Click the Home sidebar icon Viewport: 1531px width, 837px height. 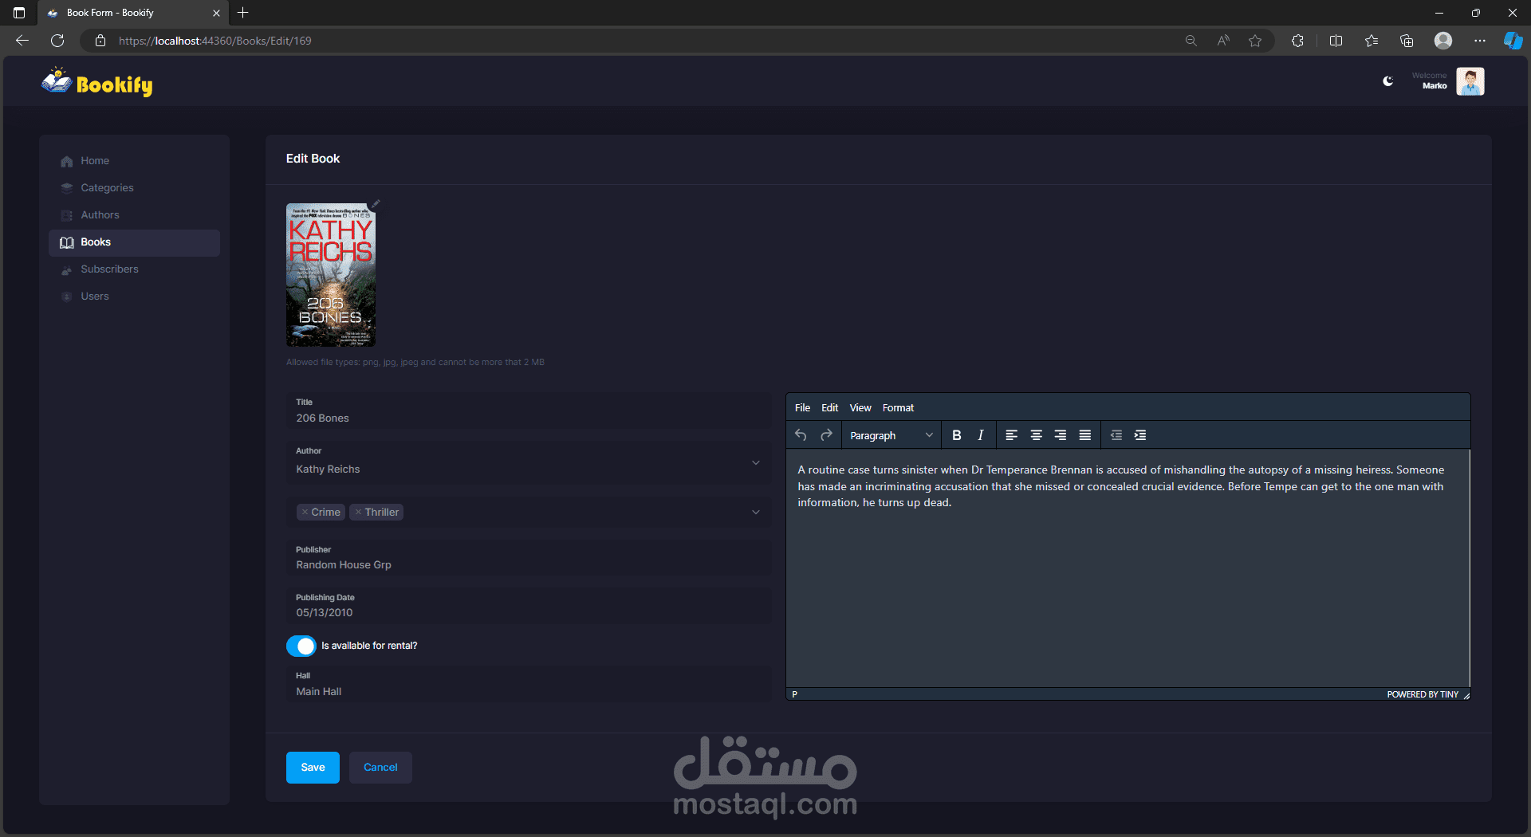point(67,161)
